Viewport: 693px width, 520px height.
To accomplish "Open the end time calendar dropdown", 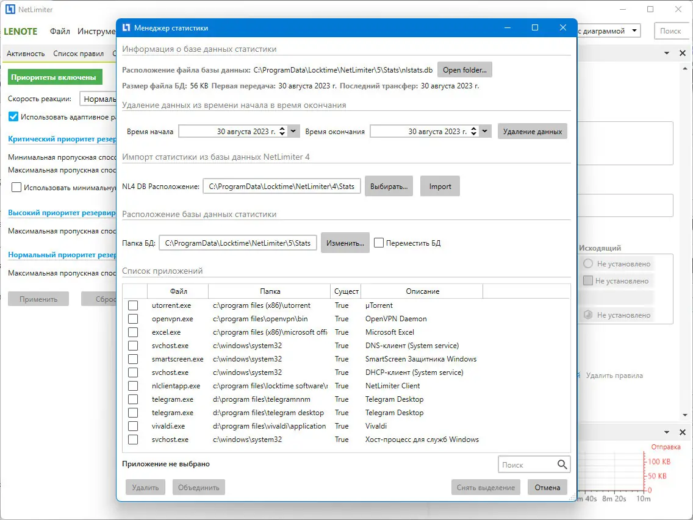I will pyautogui.click(x=485, y=131).
